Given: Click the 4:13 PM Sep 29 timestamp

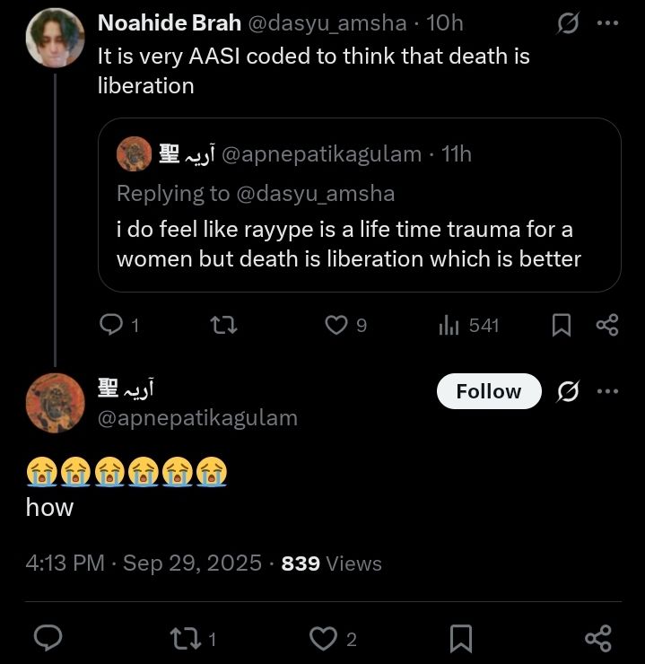Looking at the screenshot, I should (x=144, y=564).
